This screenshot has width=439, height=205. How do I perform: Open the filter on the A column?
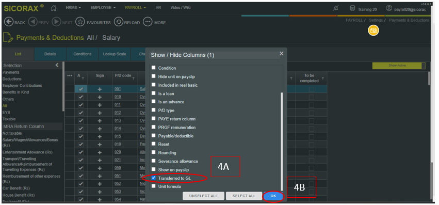point(83,78)
